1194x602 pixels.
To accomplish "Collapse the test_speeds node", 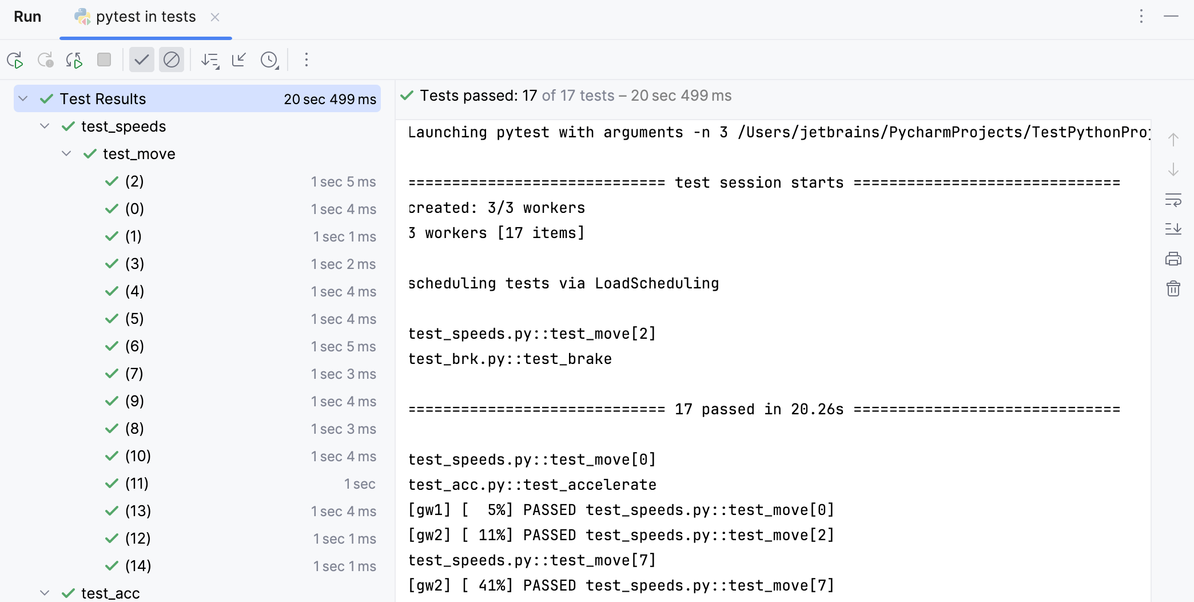I will pyautogui.click(x=45, y=126).
